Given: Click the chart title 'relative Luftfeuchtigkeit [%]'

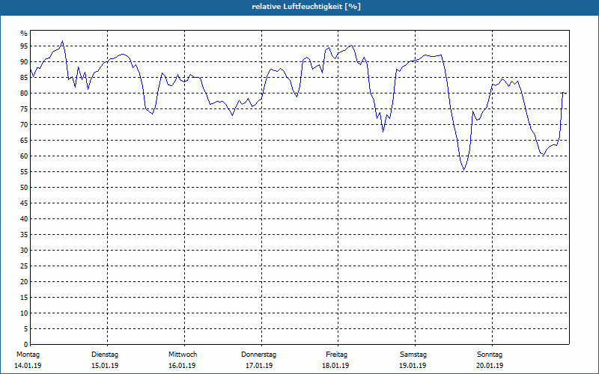Looking at the screenshot, I should 306,7.
